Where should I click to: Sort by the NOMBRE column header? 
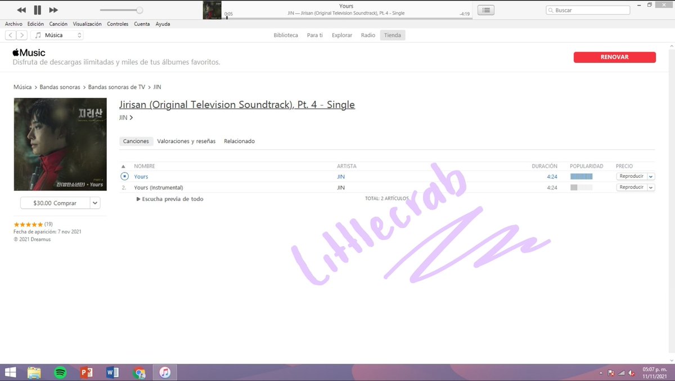145,166
